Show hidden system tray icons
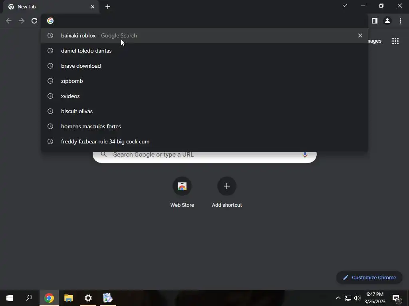The width and height of the screenshot is (409, 306). (x=338, y=298)
